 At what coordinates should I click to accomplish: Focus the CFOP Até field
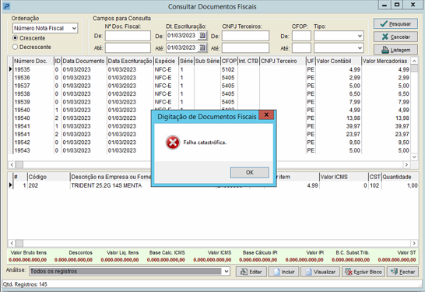pos(301,48)
